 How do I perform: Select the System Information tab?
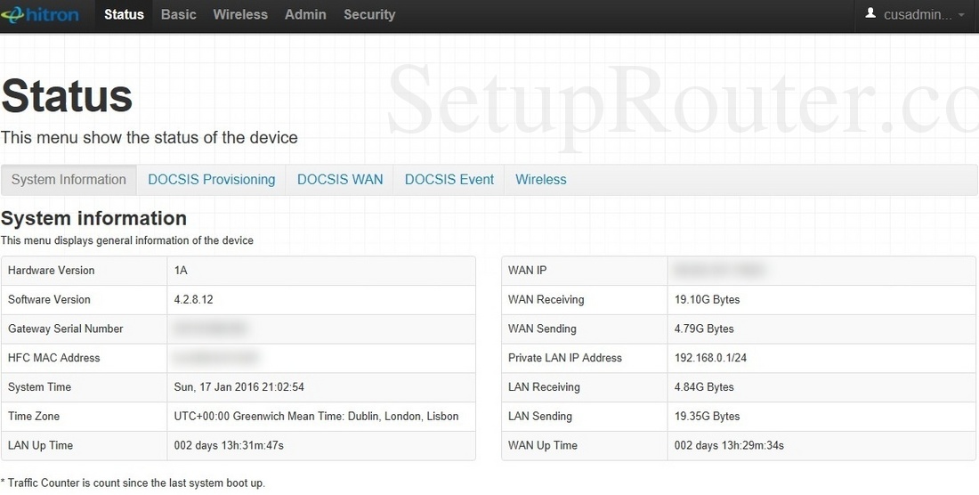click(x=69, y=180)
